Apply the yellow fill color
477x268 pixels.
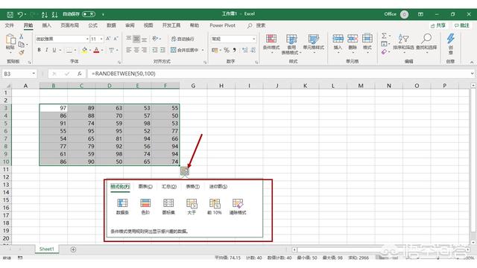(84, 50)
